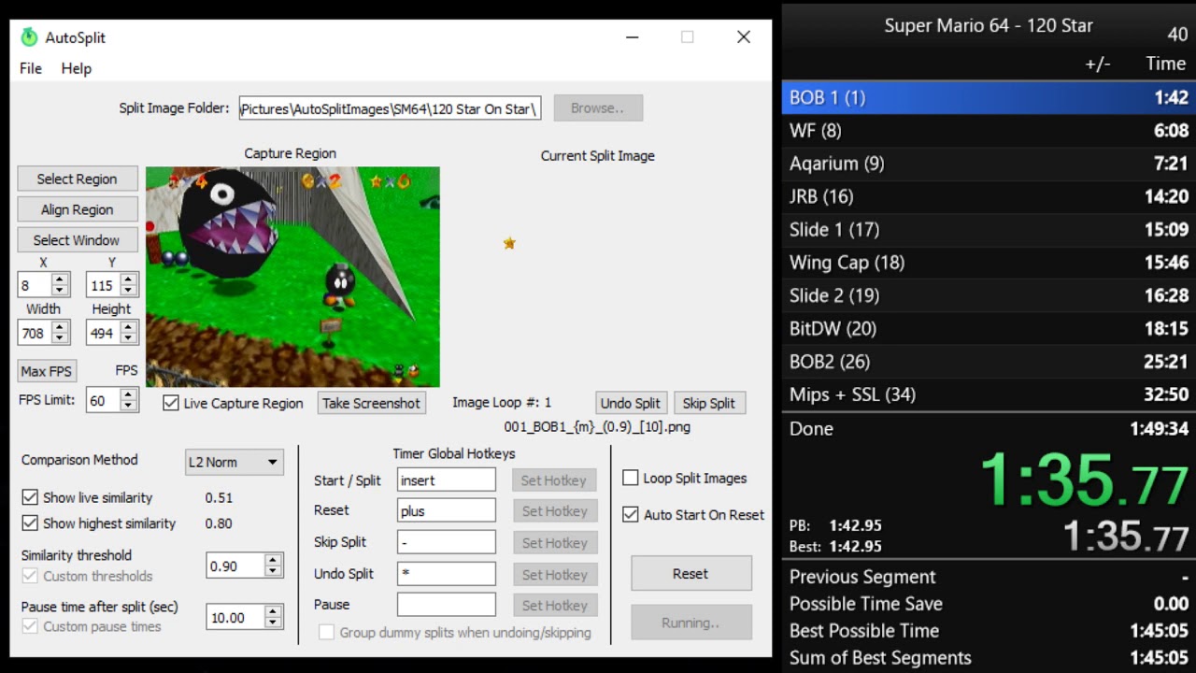Click the Pause hotkey field
Screen dimensions: 1196x673
click(447, 605)
